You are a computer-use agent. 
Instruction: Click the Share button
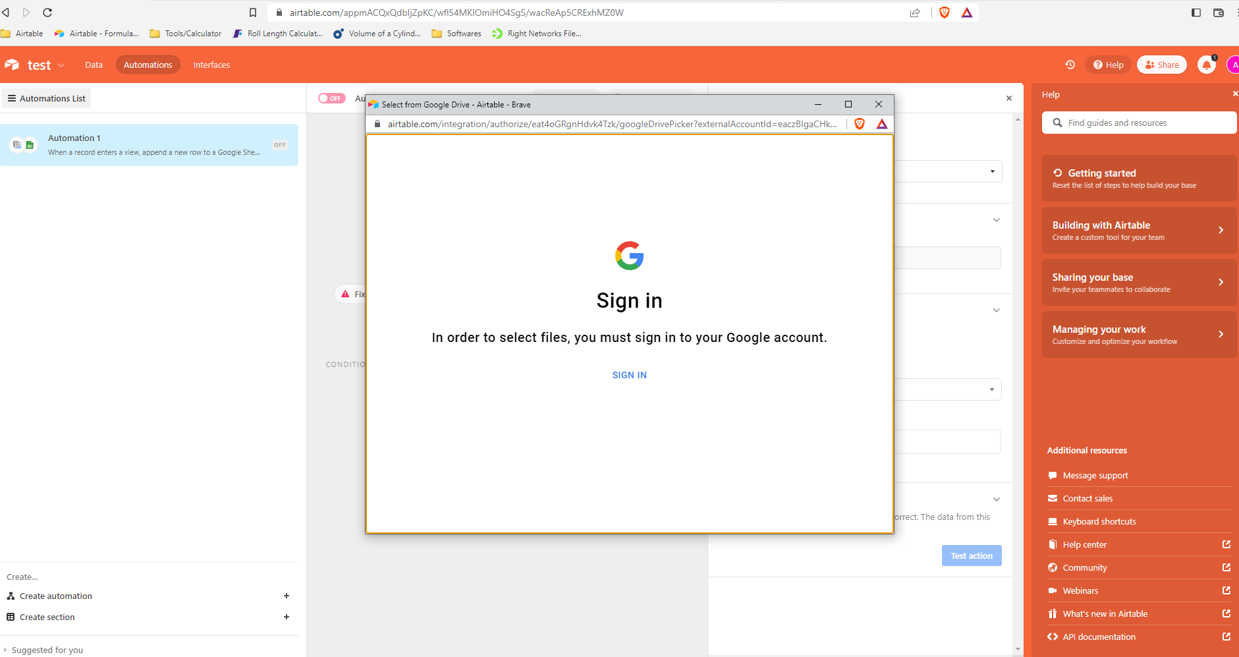(x=1162, y=65)
